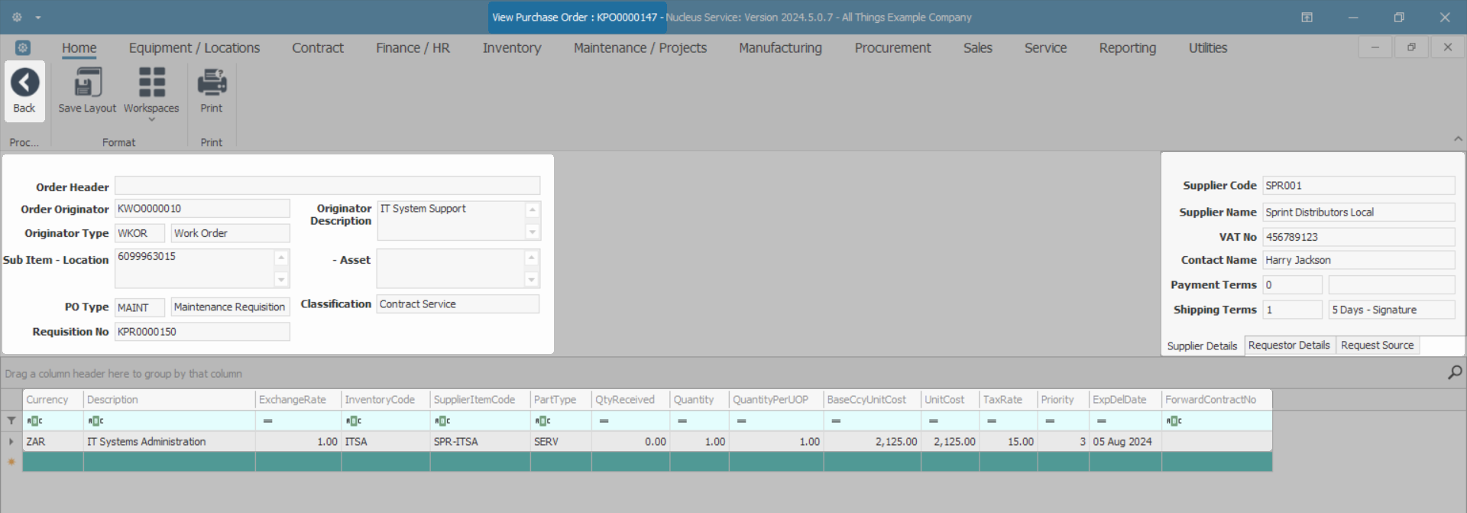Open the Quantity equals filter operator
This screenshot has width=1467, height=513.
coord(682,420)
